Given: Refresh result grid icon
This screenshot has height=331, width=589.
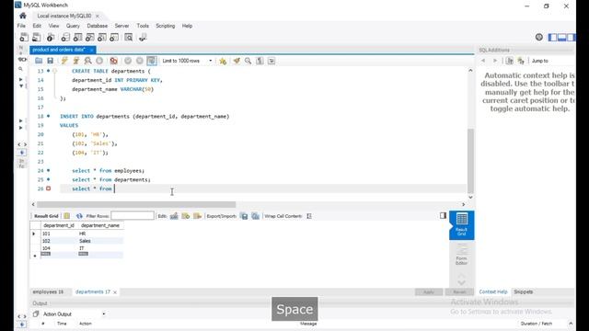Looking at the screenshot, I should pos(79,216).
